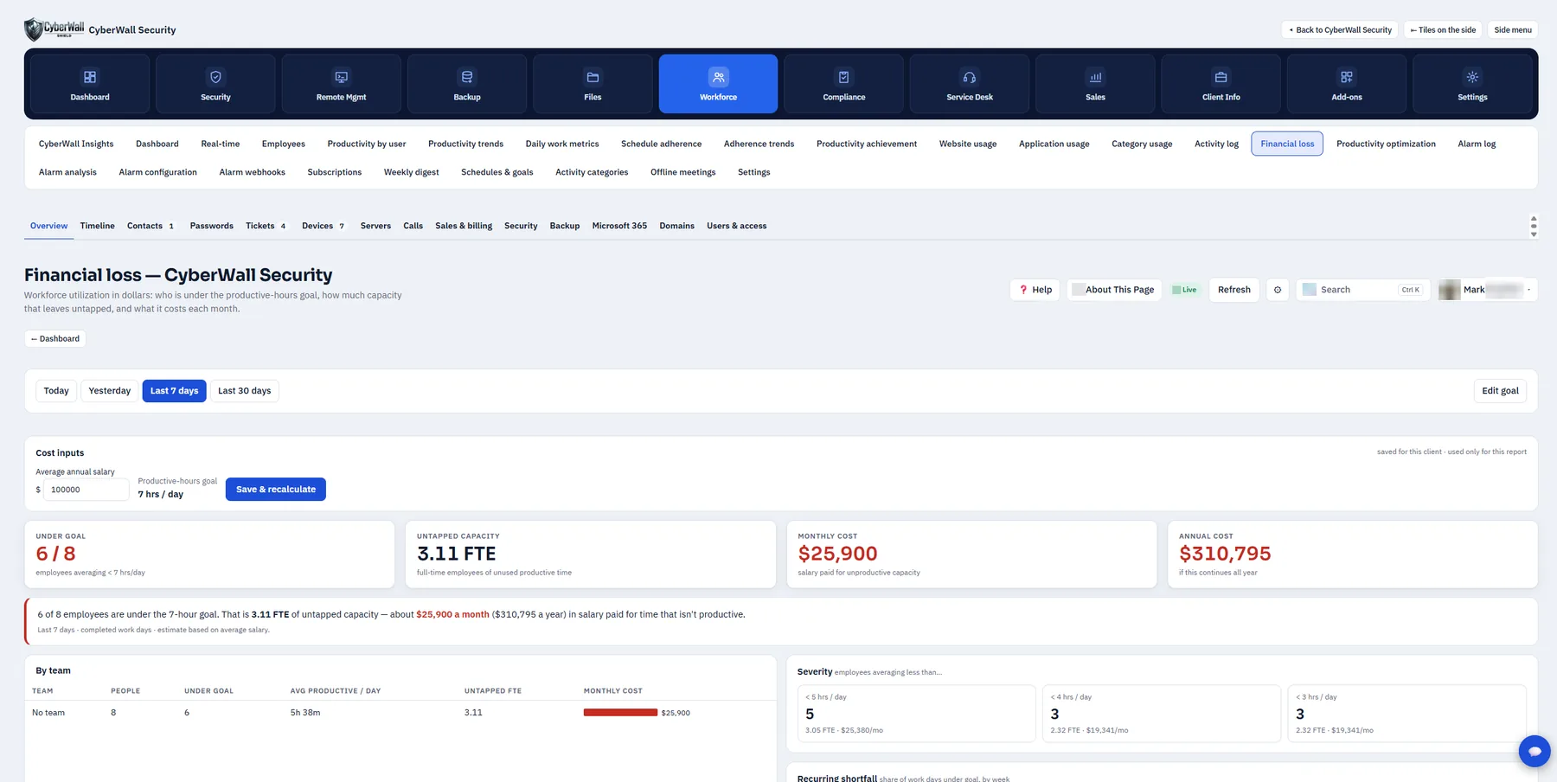Click the Edit goal button
Image resolution: width=1557 pixels, height=782 pixels.
point(1500,391)
